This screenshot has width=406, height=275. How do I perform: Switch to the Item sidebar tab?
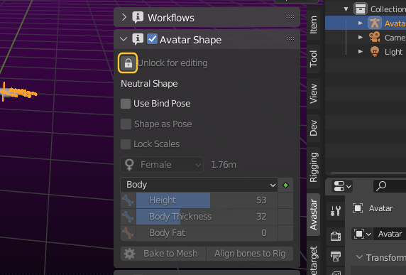coord(313,25)
